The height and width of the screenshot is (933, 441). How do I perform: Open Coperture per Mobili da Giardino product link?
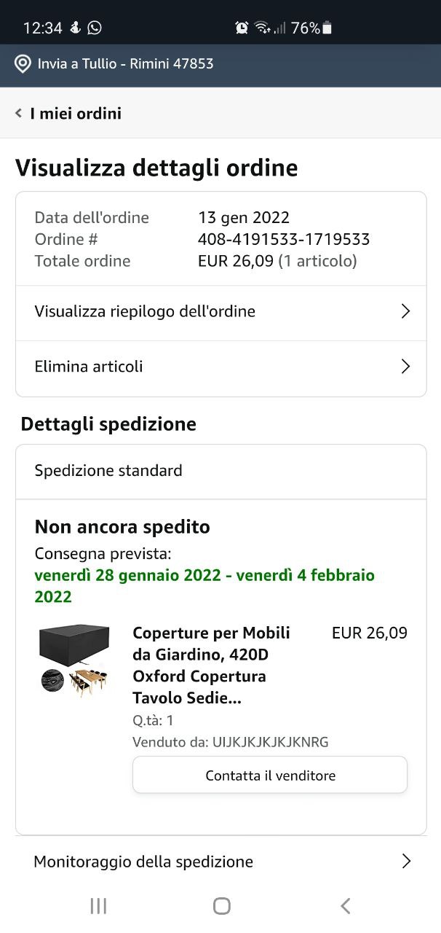click(x=211, y=665)
